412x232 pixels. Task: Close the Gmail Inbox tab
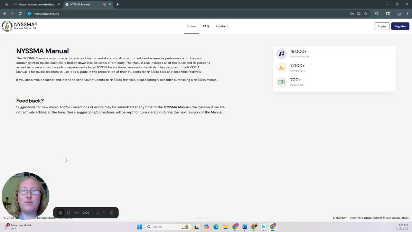pos(59,5)
